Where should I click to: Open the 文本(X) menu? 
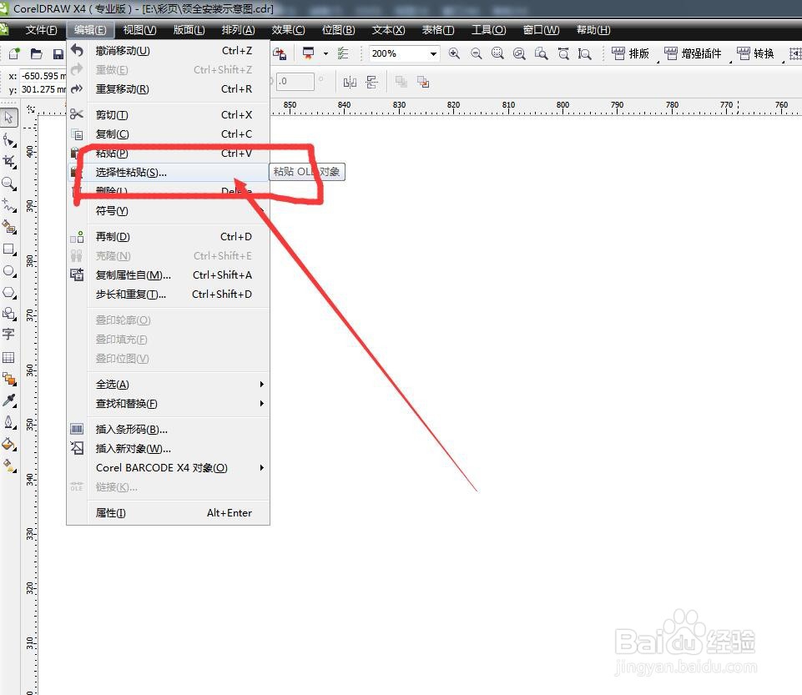pyautogui.click(x=388, y=30)
